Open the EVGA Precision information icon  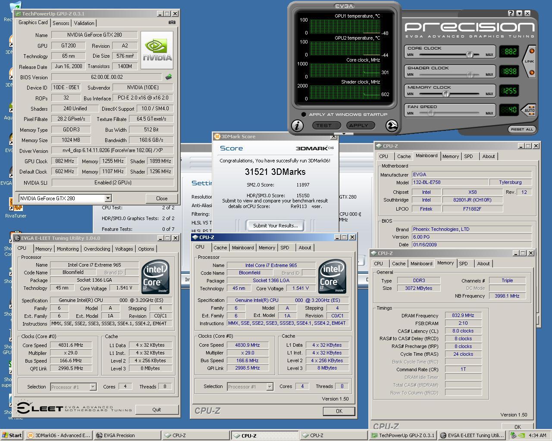[297, 125]
